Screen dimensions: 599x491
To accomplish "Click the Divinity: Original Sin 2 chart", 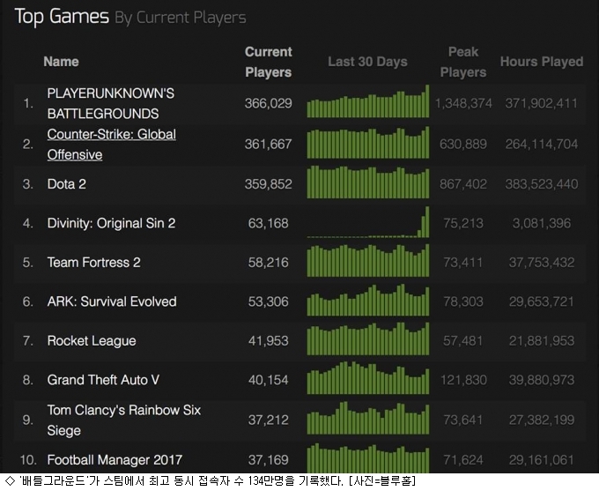I will click(368, 222).
